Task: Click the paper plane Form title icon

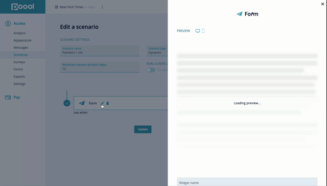Action: [240, 14]
